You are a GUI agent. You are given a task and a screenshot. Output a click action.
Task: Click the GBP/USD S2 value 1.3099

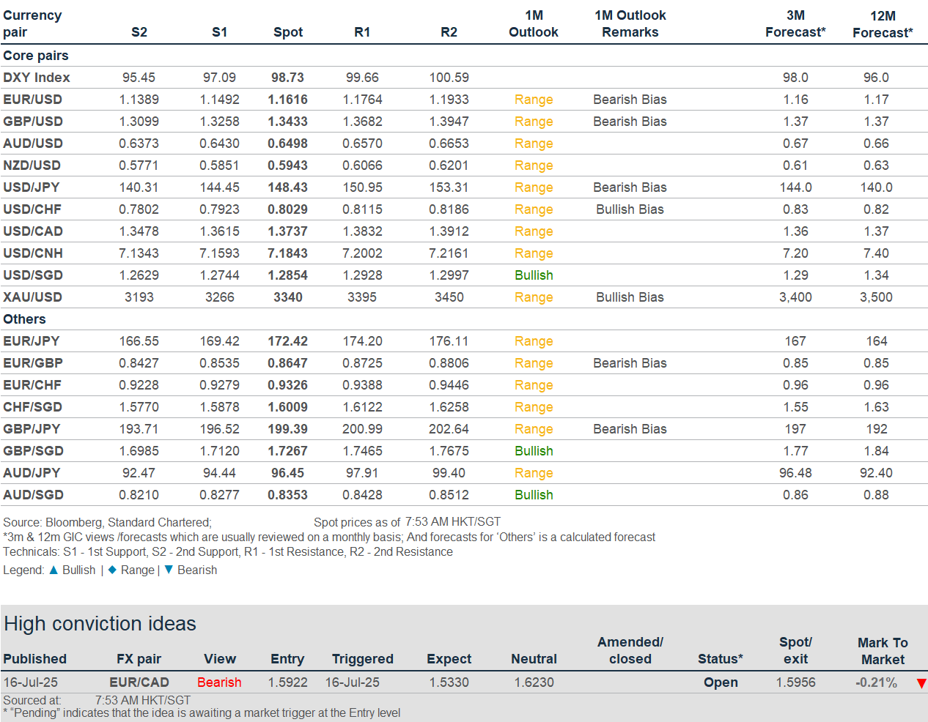139,122
